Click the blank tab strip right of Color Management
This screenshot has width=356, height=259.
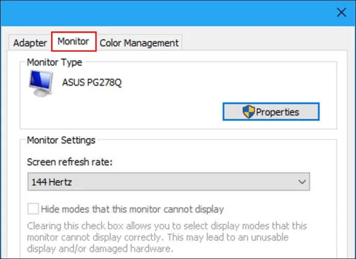(263, 43)
